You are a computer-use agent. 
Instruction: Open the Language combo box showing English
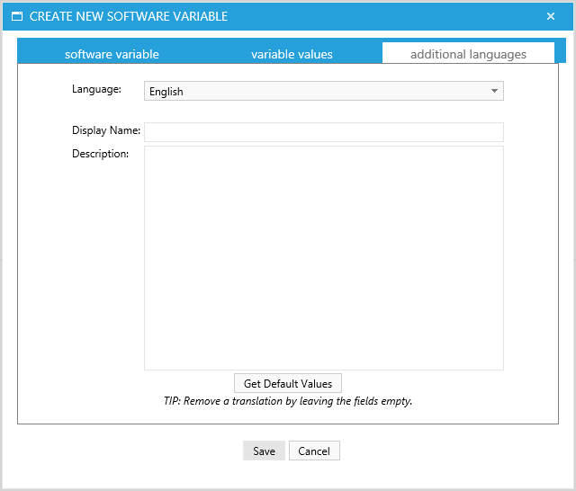323,91
